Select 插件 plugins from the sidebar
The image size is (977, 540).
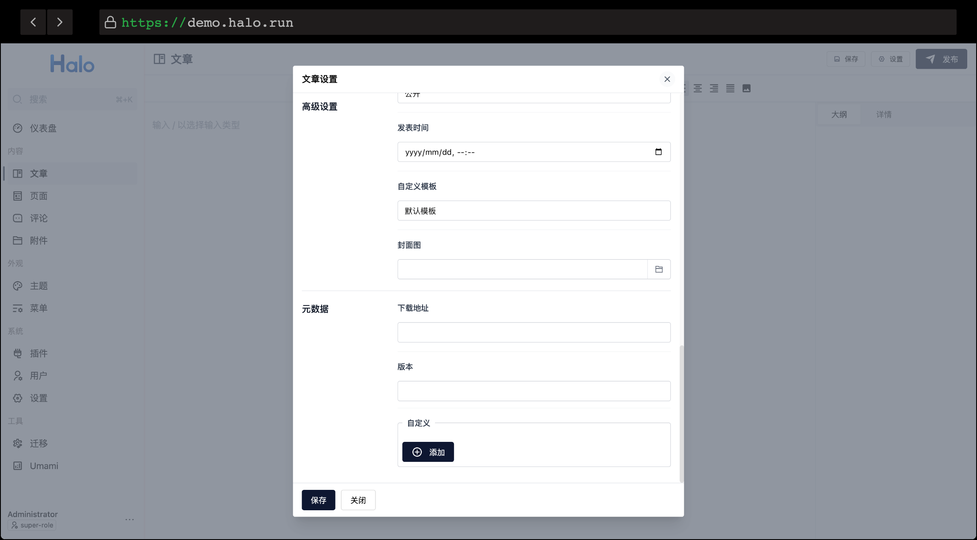[x=39, y=353]
